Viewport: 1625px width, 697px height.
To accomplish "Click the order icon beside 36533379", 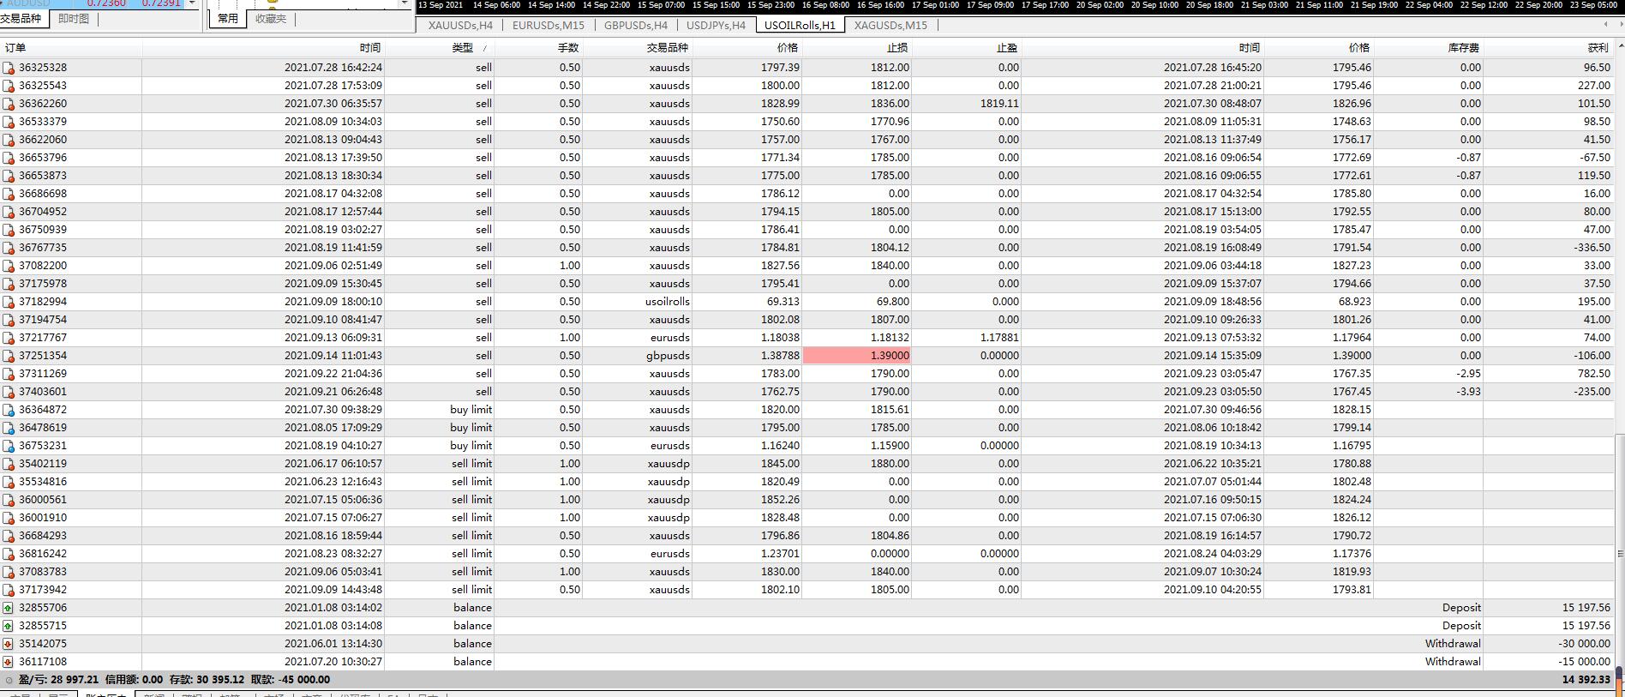I will [x=9, y=122].
